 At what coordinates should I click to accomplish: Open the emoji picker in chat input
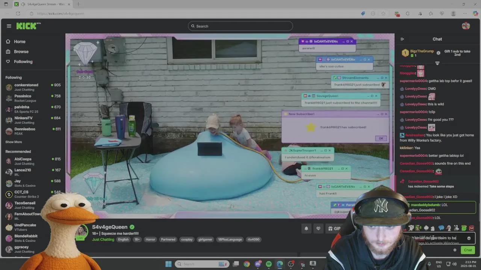pyautogui.click(x=469, y=238)
